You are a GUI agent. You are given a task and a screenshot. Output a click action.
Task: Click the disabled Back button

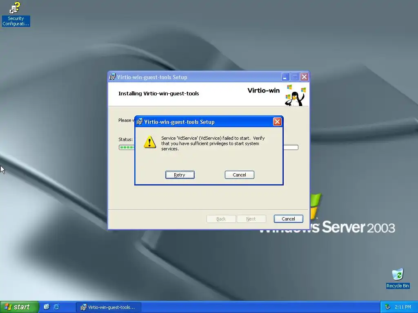[221, 219]
